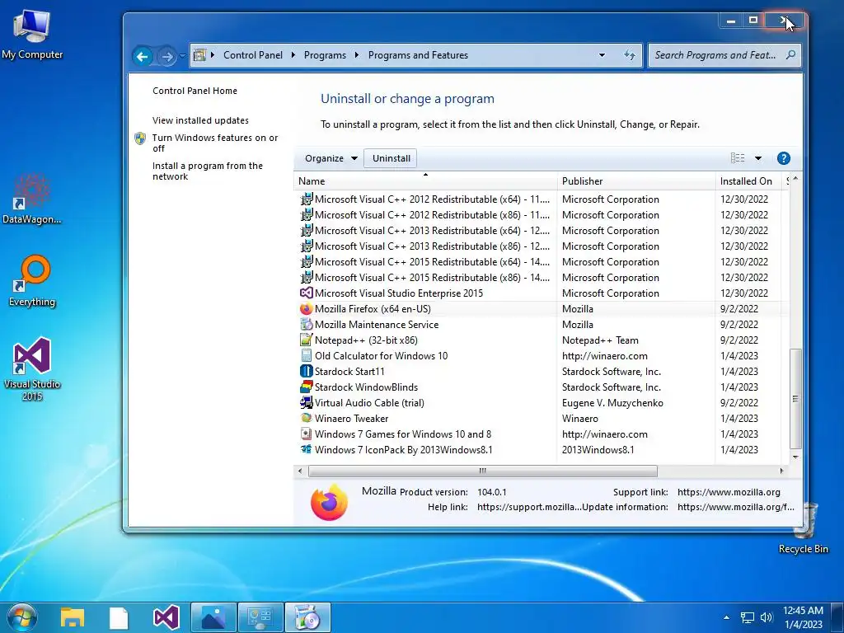
Task: Open help with the question mark icon
Action: pos(784,158)
